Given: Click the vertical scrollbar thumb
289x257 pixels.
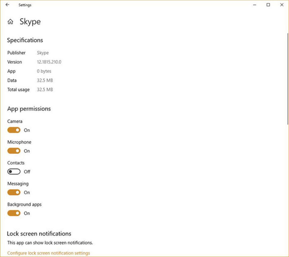Looking at the screenshot, I should [x=288, y=79].
